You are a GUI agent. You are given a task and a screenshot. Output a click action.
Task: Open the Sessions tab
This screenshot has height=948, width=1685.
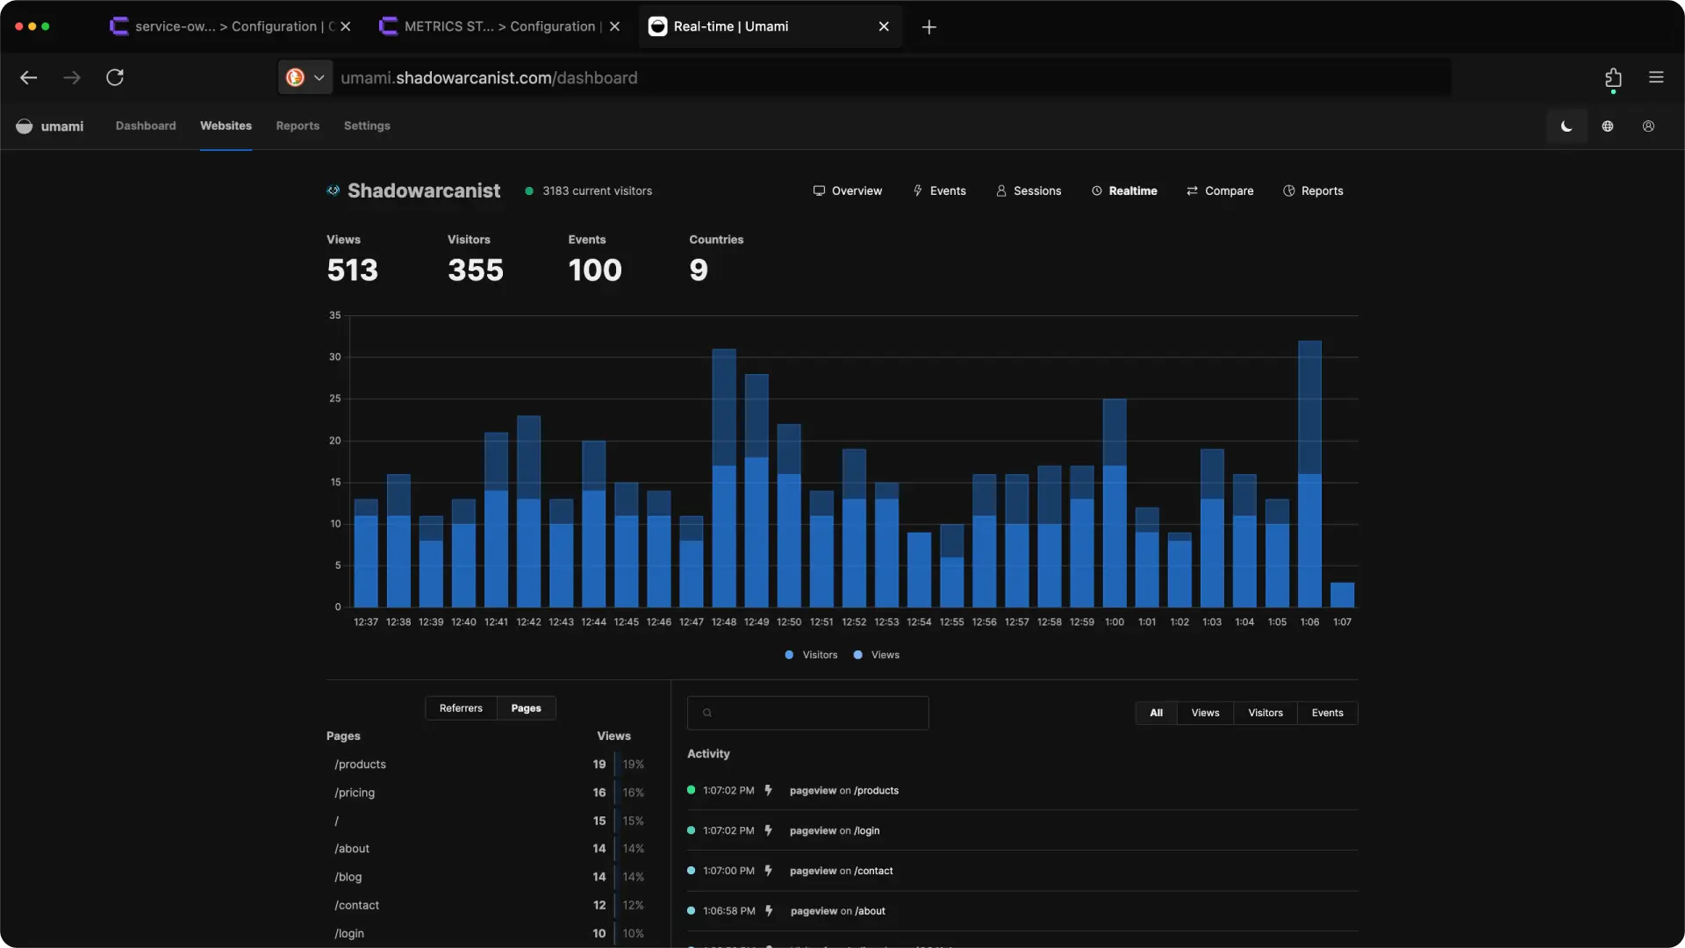(1029, 191)
